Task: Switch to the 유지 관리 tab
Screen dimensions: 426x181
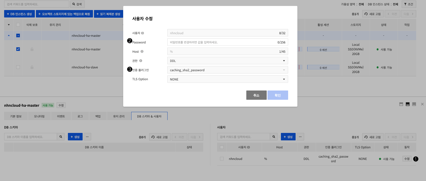Action: [119, 116]
